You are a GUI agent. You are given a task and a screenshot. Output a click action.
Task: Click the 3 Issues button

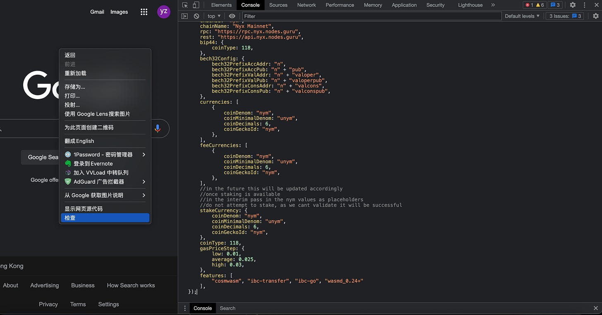565,16
